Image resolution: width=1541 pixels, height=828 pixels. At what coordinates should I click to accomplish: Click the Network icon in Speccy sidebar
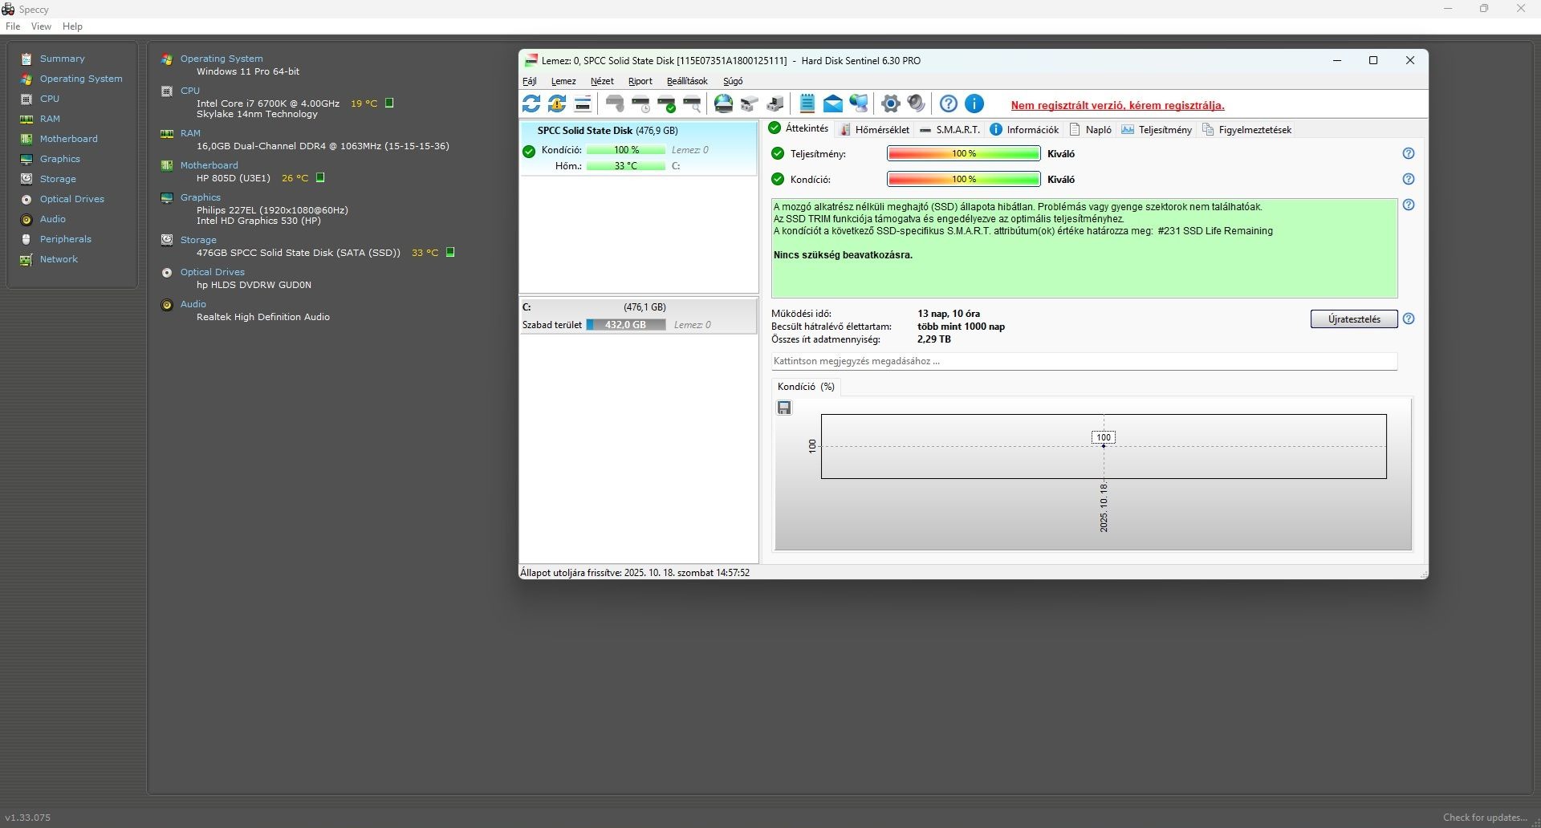[26, 259]
